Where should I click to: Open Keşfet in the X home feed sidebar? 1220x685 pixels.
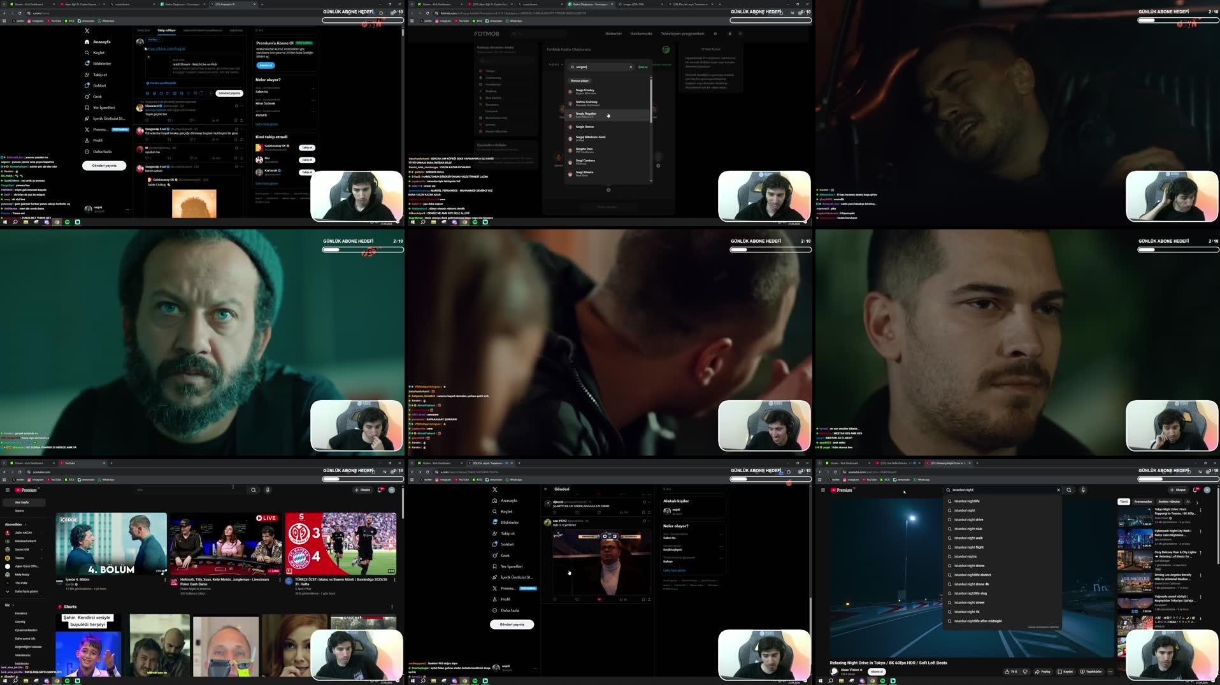pyautogui.click(x=95, y=53)
